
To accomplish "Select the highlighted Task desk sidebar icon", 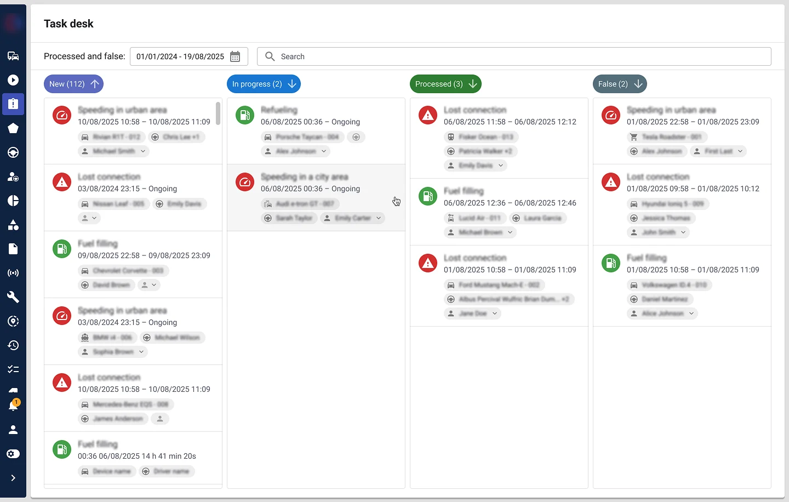I will coord(13,104).
